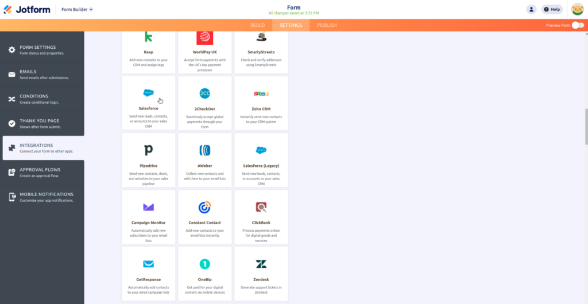The image size is (588, 304).
Task: Select the 2CheckOut integration icon
Action: [205, 93]
